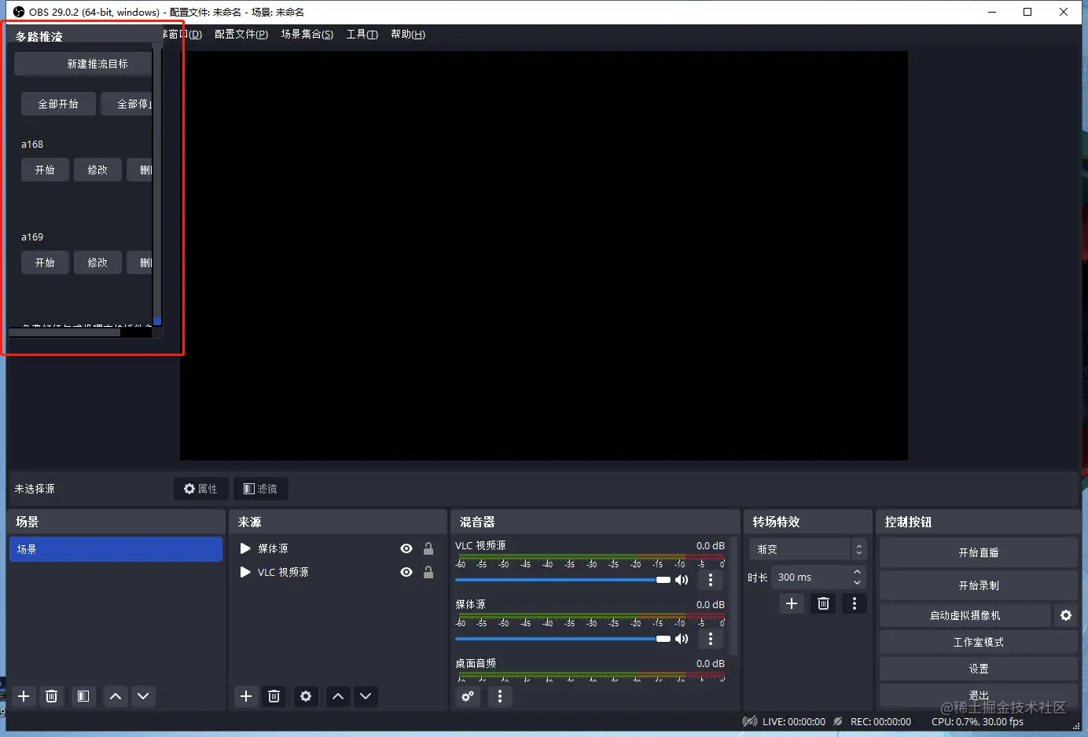Decrease the 时长 duration with the down arrow
The image size is (1088, 737).
(x=857, y=582)
